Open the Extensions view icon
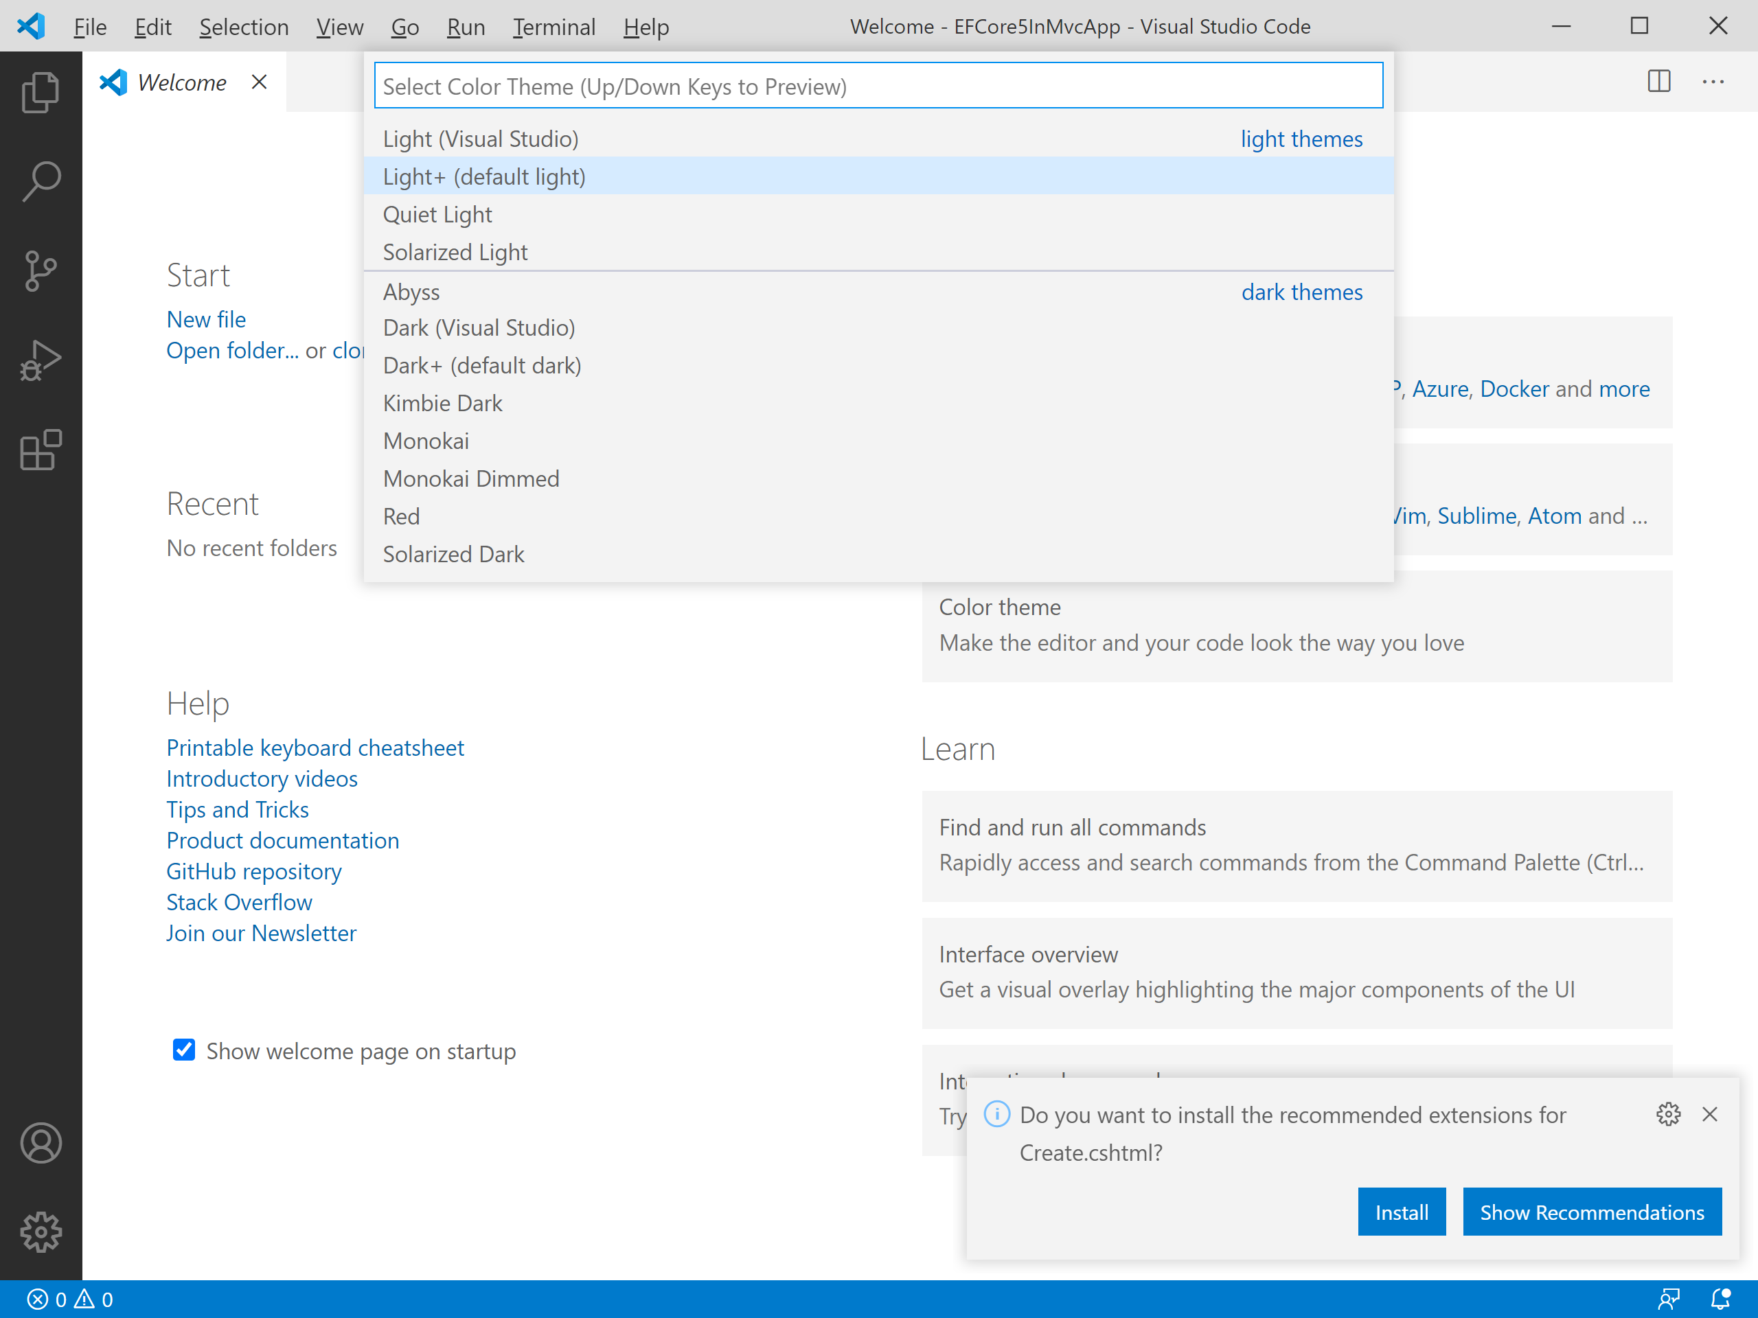 tap(41, 450)
